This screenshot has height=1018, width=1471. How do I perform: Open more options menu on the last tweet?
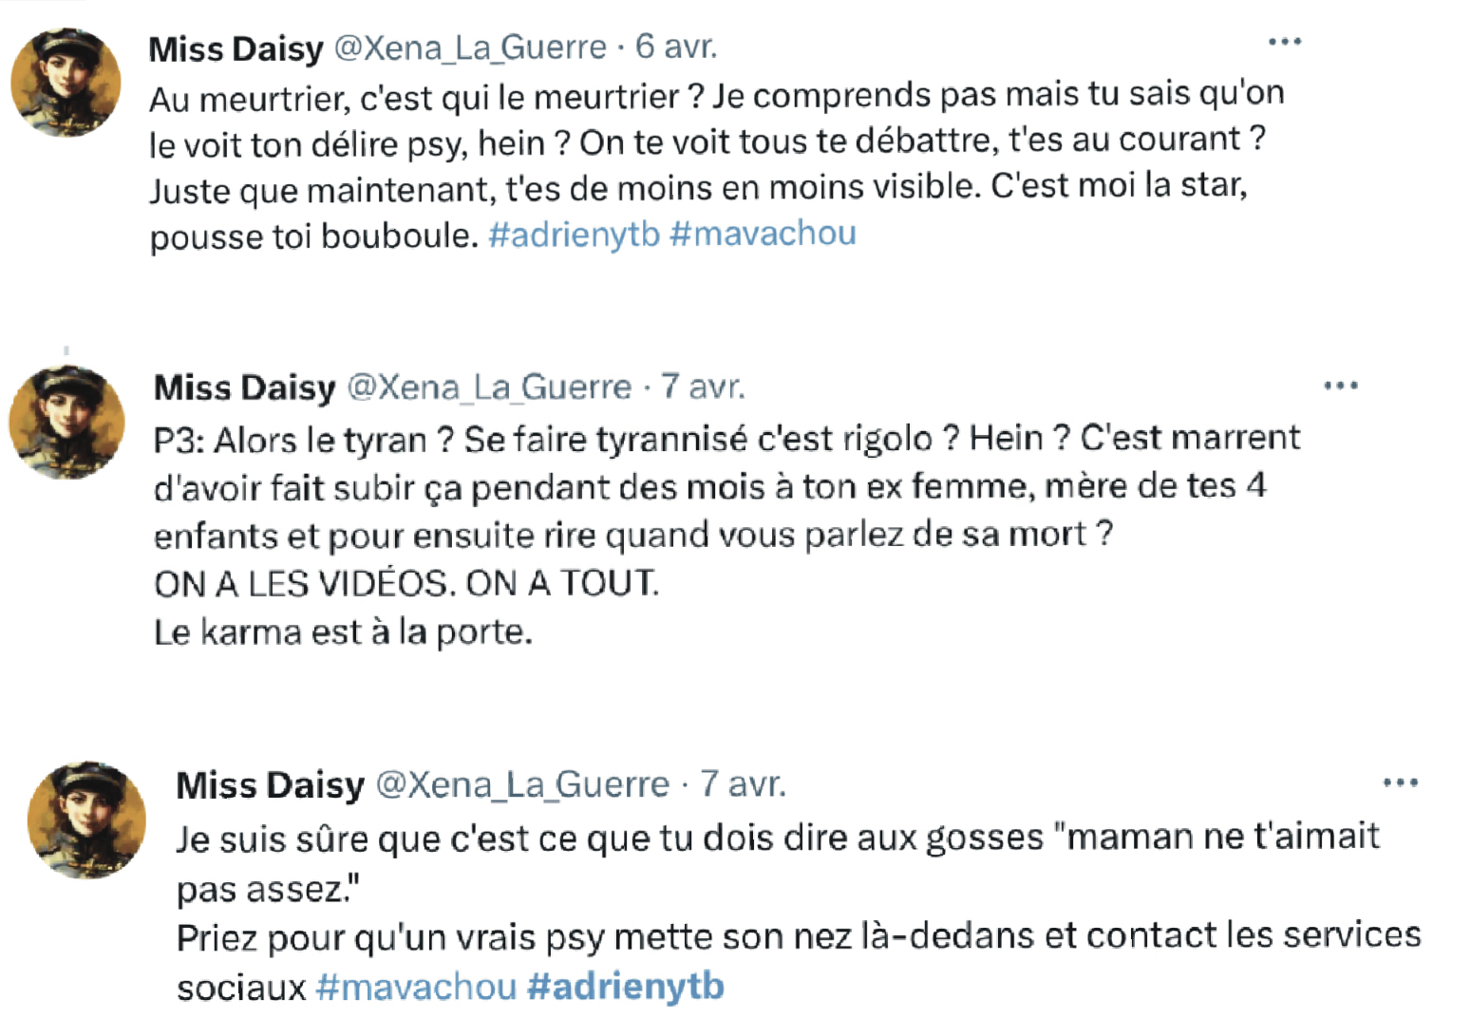(x=1400, y=783)
